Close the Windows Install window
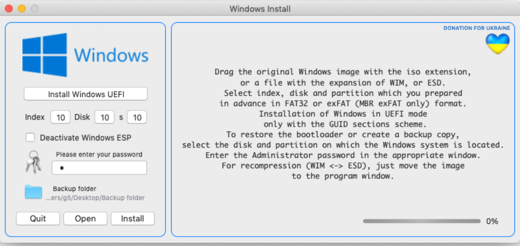 [9, 9]
